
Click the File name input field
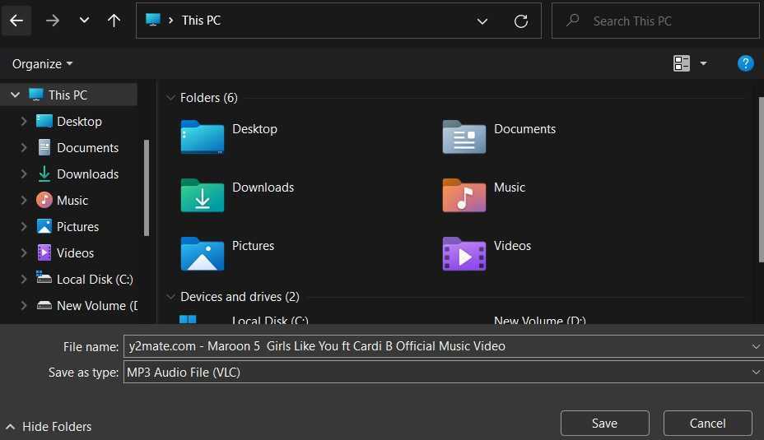pyautogui.click(x=444, y=346)
